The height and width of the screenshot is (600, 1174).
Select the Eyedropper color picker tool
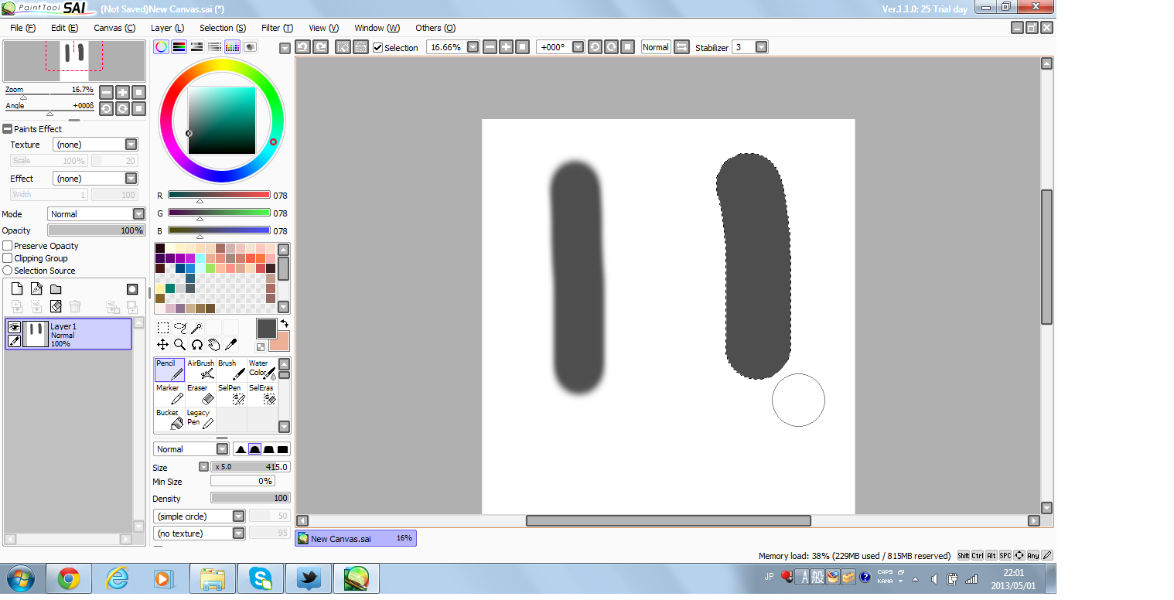click(x=230, y=344)
